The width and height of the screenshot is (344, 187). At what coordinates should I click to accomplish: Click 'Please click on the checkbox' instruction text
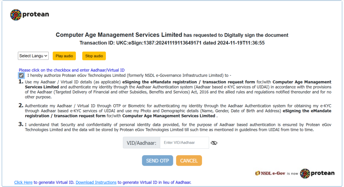72,70
